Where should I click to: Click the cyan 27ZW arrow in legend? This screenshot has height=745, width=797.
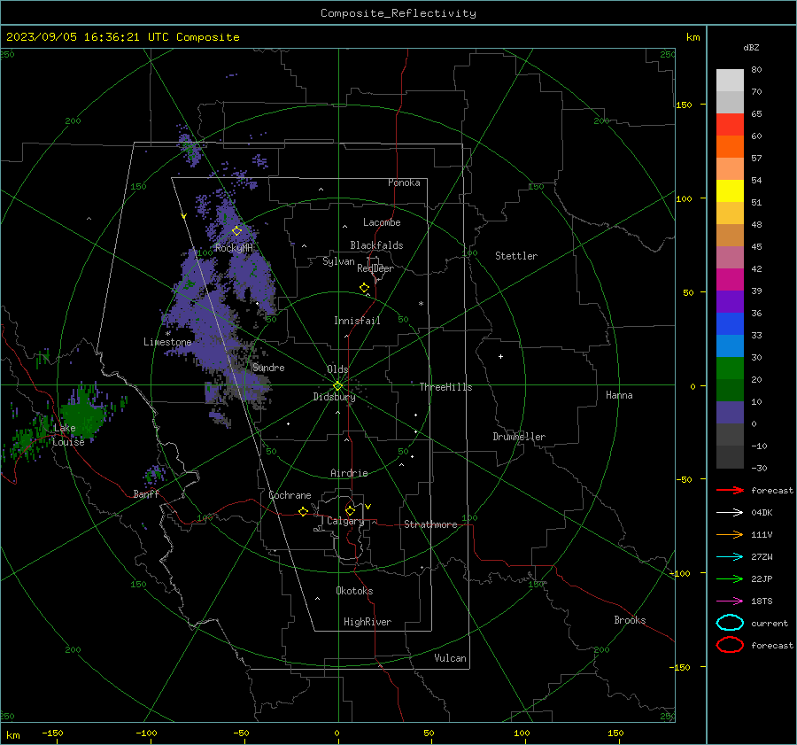[x=730, y=556]
